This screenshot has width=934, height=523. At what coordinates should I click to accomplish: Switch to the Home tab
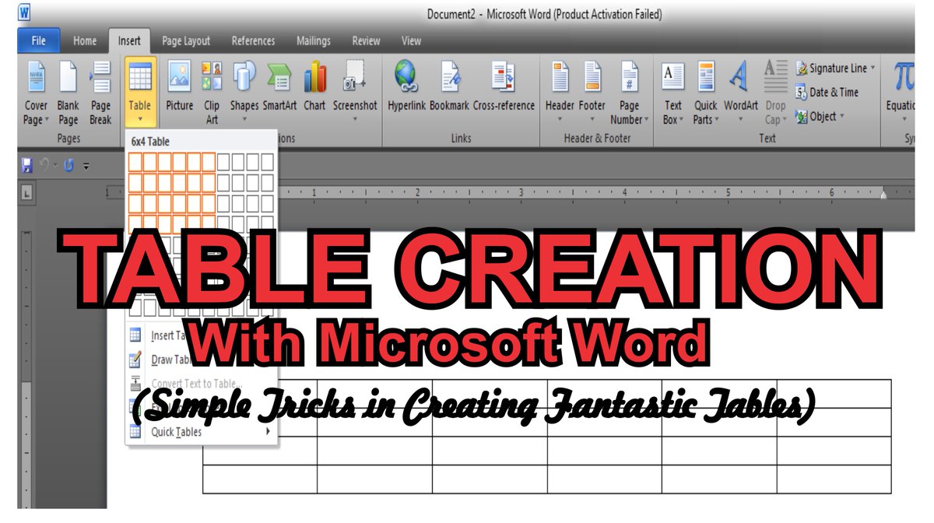click(x=85, y=41)
